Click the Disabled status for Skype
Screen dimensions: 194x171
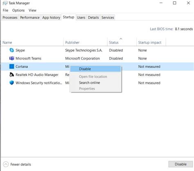pyautogui.click(x=116, y=50)
